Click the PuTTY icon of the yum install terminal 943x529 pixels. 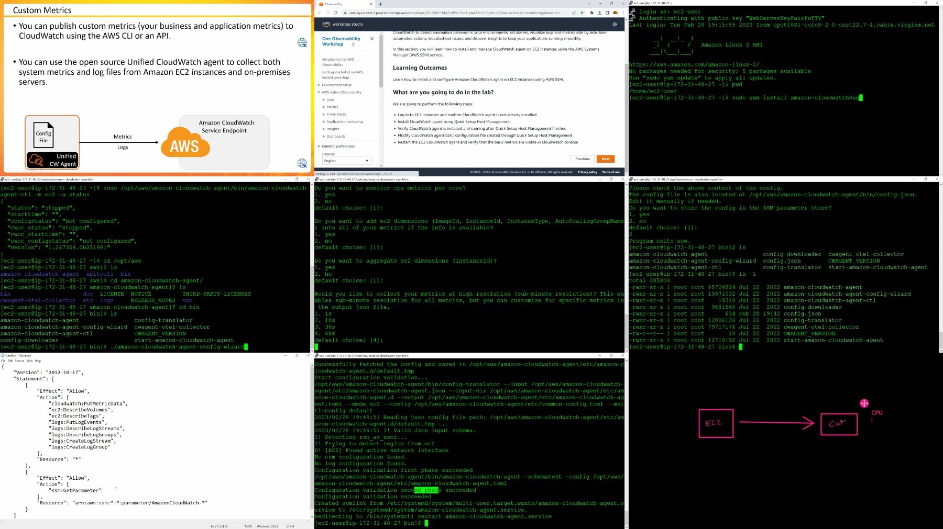click(x=631, y=3)
